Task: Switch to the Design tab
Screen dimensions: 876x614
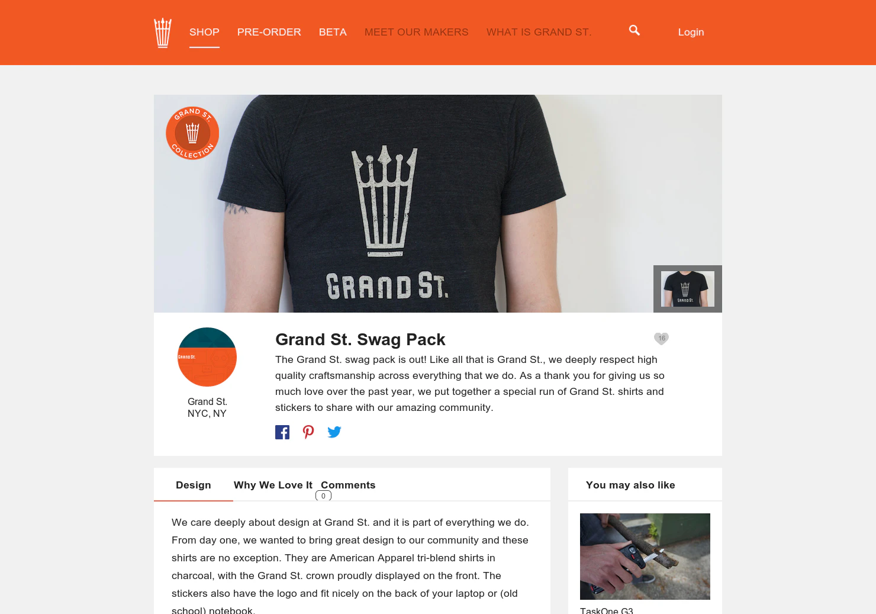Action: point(194,485)
